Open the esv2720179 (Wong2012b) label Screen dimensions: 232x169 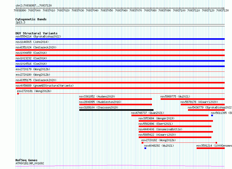point(33,69)
